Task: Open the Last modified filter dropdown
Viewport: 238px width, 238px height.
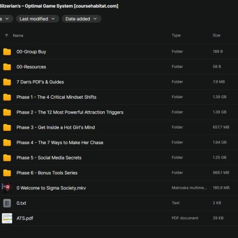Action: 37,19
